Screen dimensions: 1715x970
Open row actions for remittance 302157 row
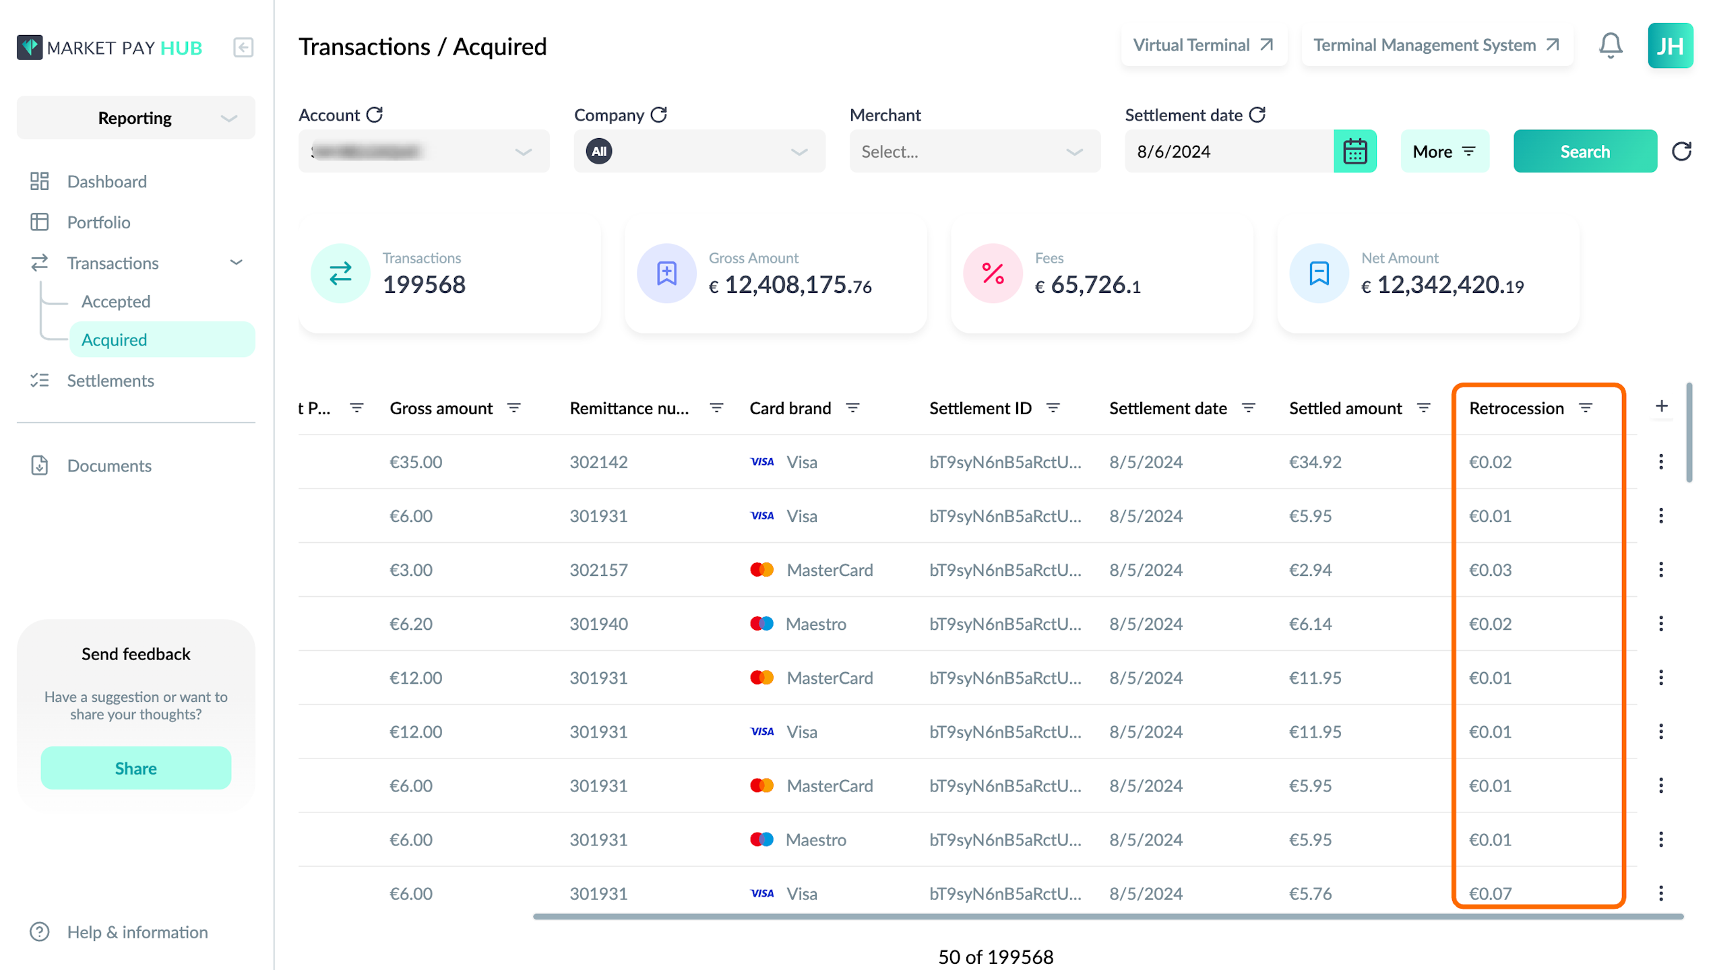click(x=1660, y=570)
